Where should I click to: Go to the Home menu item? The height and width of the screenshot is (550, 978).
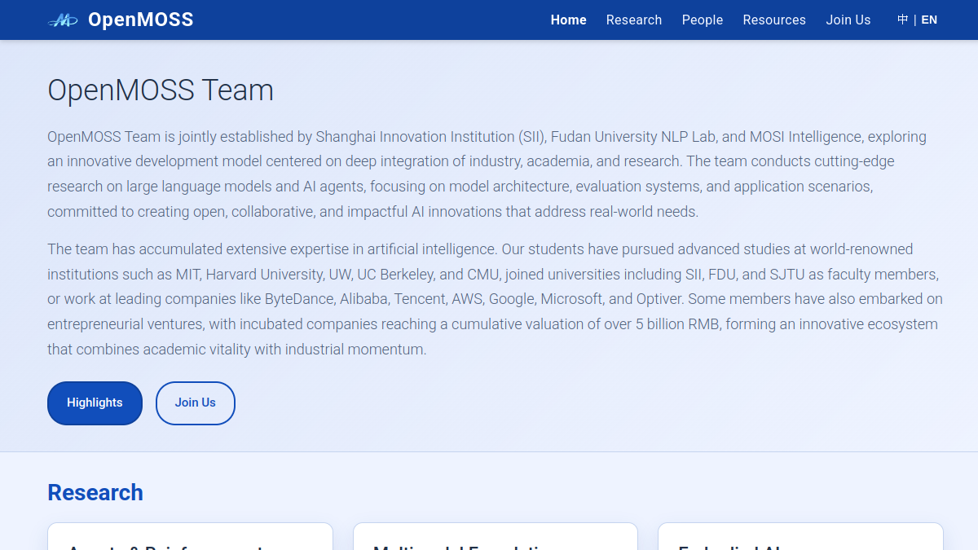pos(568,20)
